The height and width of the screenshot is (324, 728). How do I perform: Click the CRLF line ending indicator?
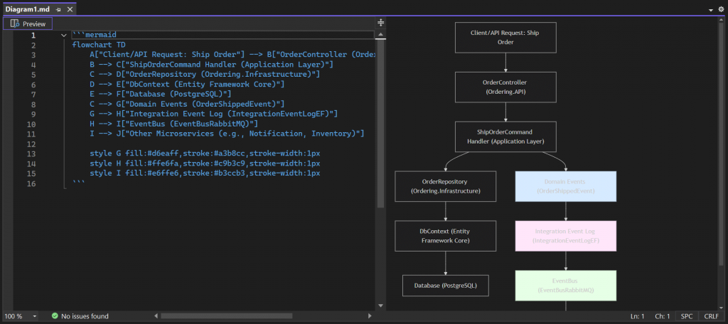tap(711, 316)
